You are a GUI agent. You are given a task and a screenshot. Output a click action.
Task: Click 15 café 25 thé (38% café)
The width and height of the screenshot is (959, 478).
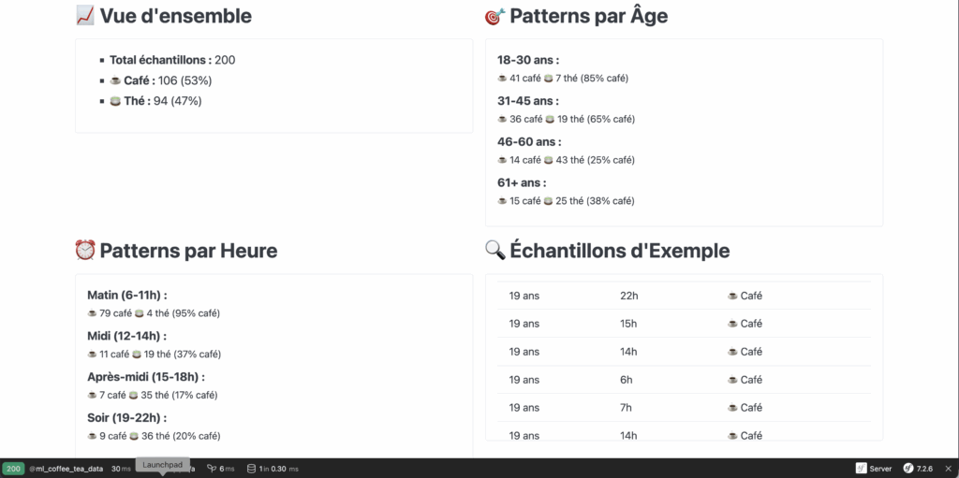(567, 201)
